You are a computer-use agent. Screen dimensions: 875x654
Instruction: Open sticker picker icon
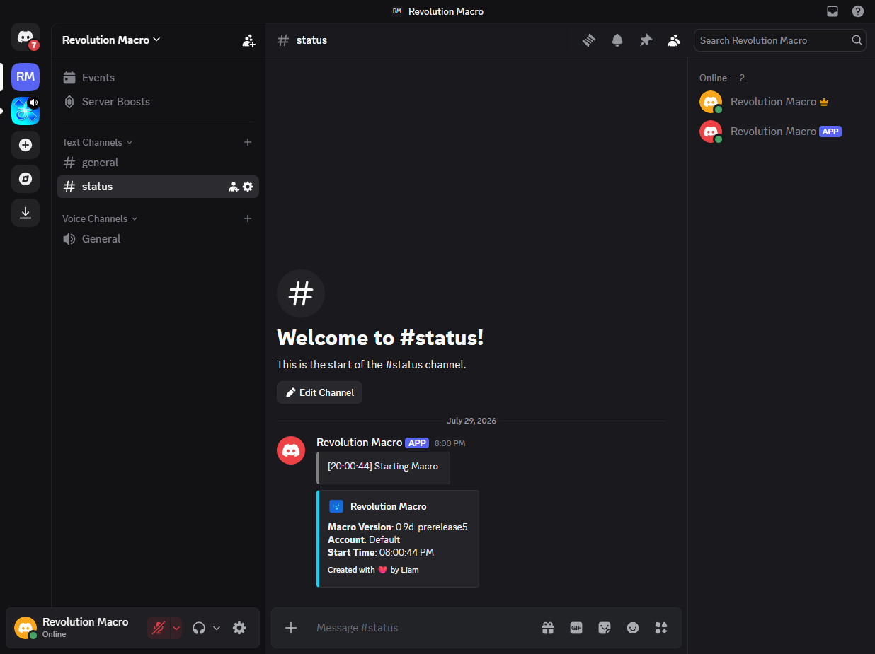point(605,628)
